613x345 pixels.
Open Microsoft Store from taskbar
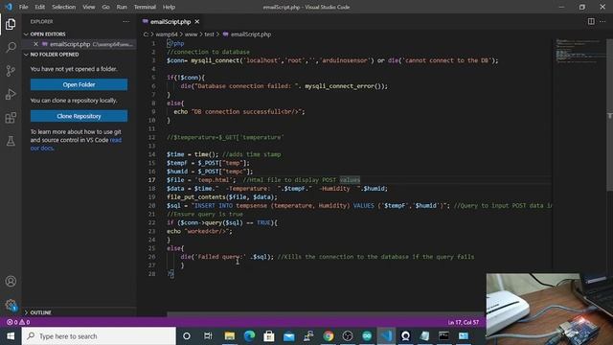tap(269, 336)
